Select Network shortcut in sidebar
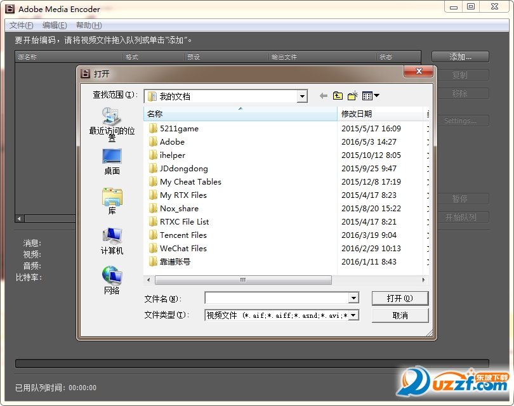Screen dimensions: 514x406 click(112, 280)
